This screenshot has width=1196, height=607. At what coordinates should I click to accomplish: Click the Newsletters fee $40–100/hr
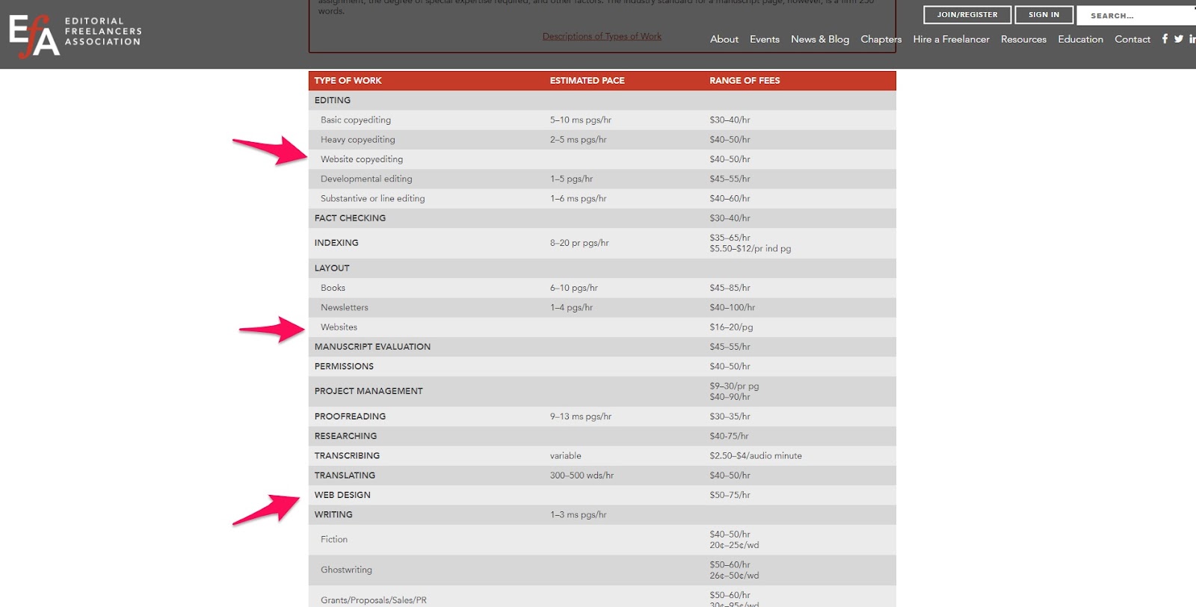(733, 307)
